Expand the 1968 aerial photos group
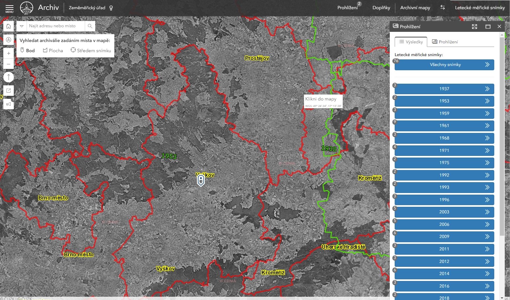Viewport: 510px width, 300px height. (x=444, y=138)
